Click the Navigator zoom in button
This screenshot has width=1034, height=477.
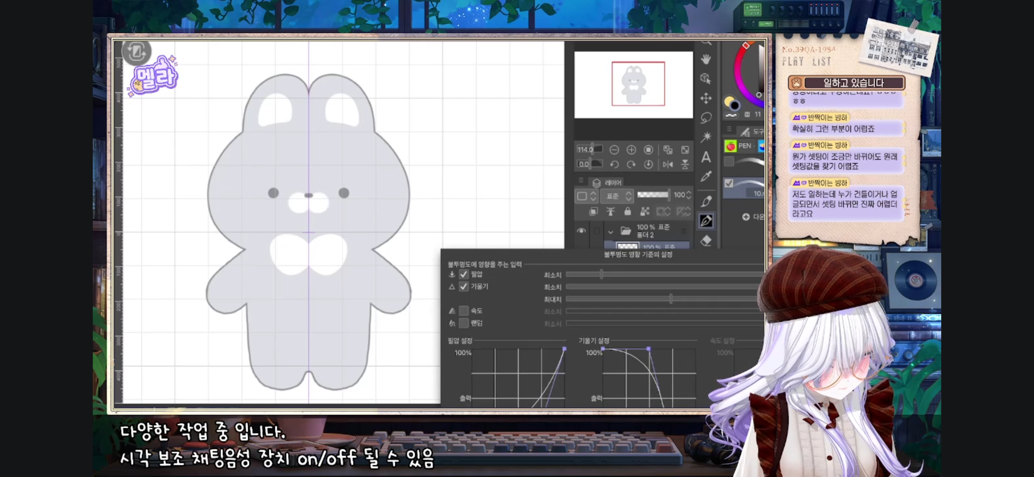point(631,150)
